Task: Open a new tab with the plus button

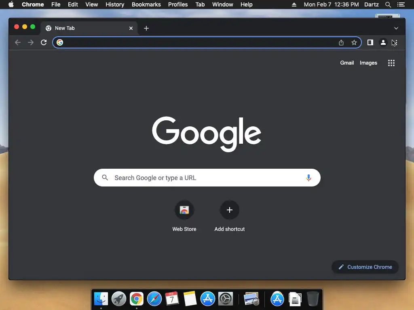Action: pos(146,28)
